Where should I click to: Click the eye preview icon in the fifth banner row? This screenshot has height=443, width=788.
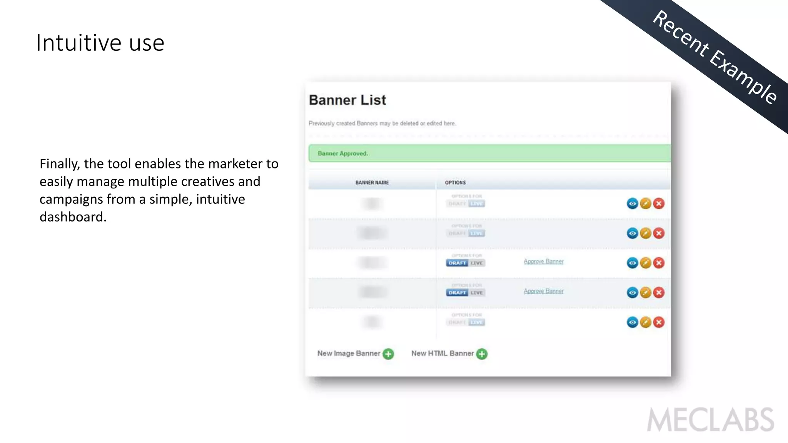point(632,322)
